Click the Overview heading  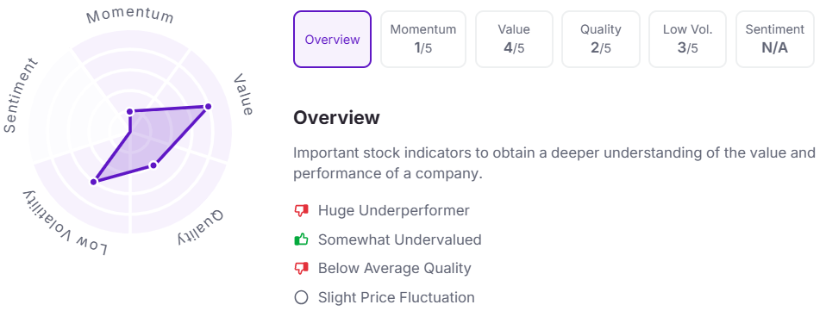tap(336, 117)
